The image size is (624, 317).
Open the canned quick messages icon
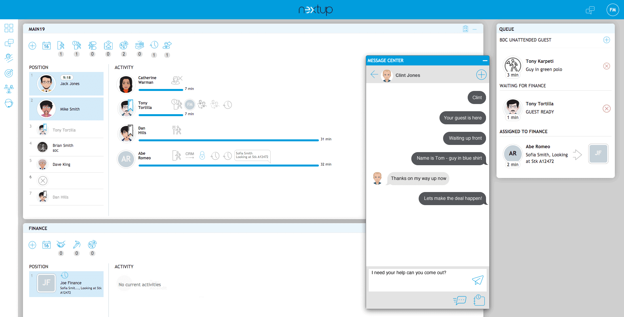tap(459, 300)
